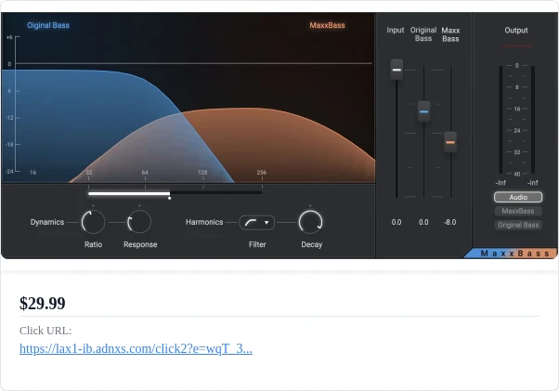Screen dimensions: 559x391
Task: Click the Original Bass fader value 0.0
Action: coord(423,222)
